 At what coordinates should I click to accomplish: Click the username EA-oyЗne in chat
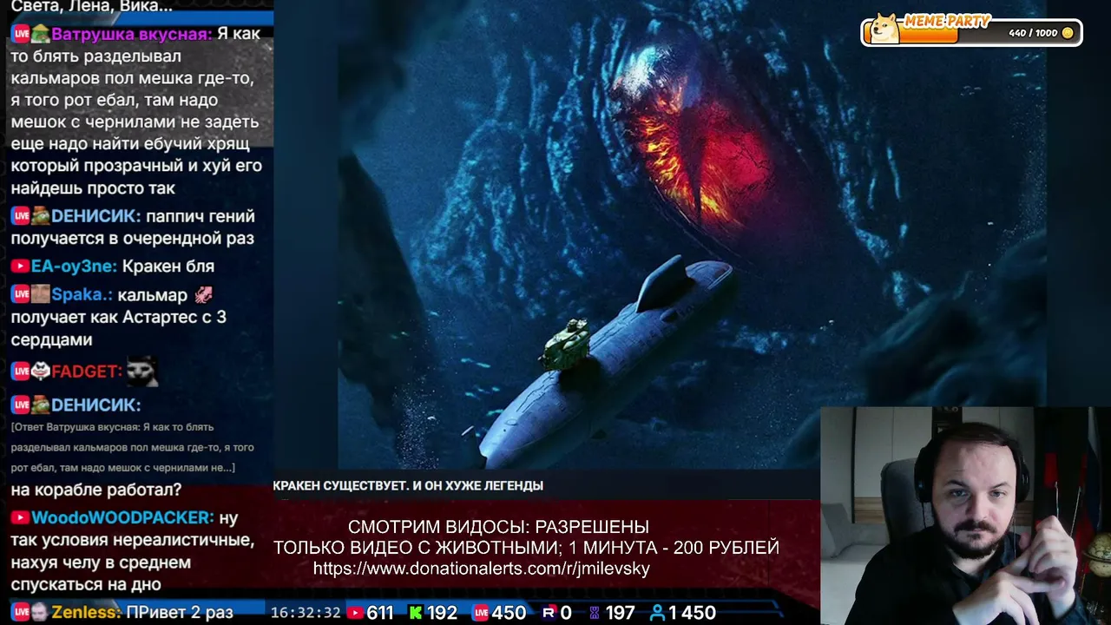point(74,266)
